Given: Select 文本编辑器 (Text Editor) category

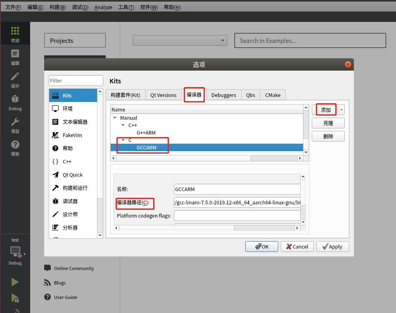Looking at the screenshot, I should coord(73,122).
